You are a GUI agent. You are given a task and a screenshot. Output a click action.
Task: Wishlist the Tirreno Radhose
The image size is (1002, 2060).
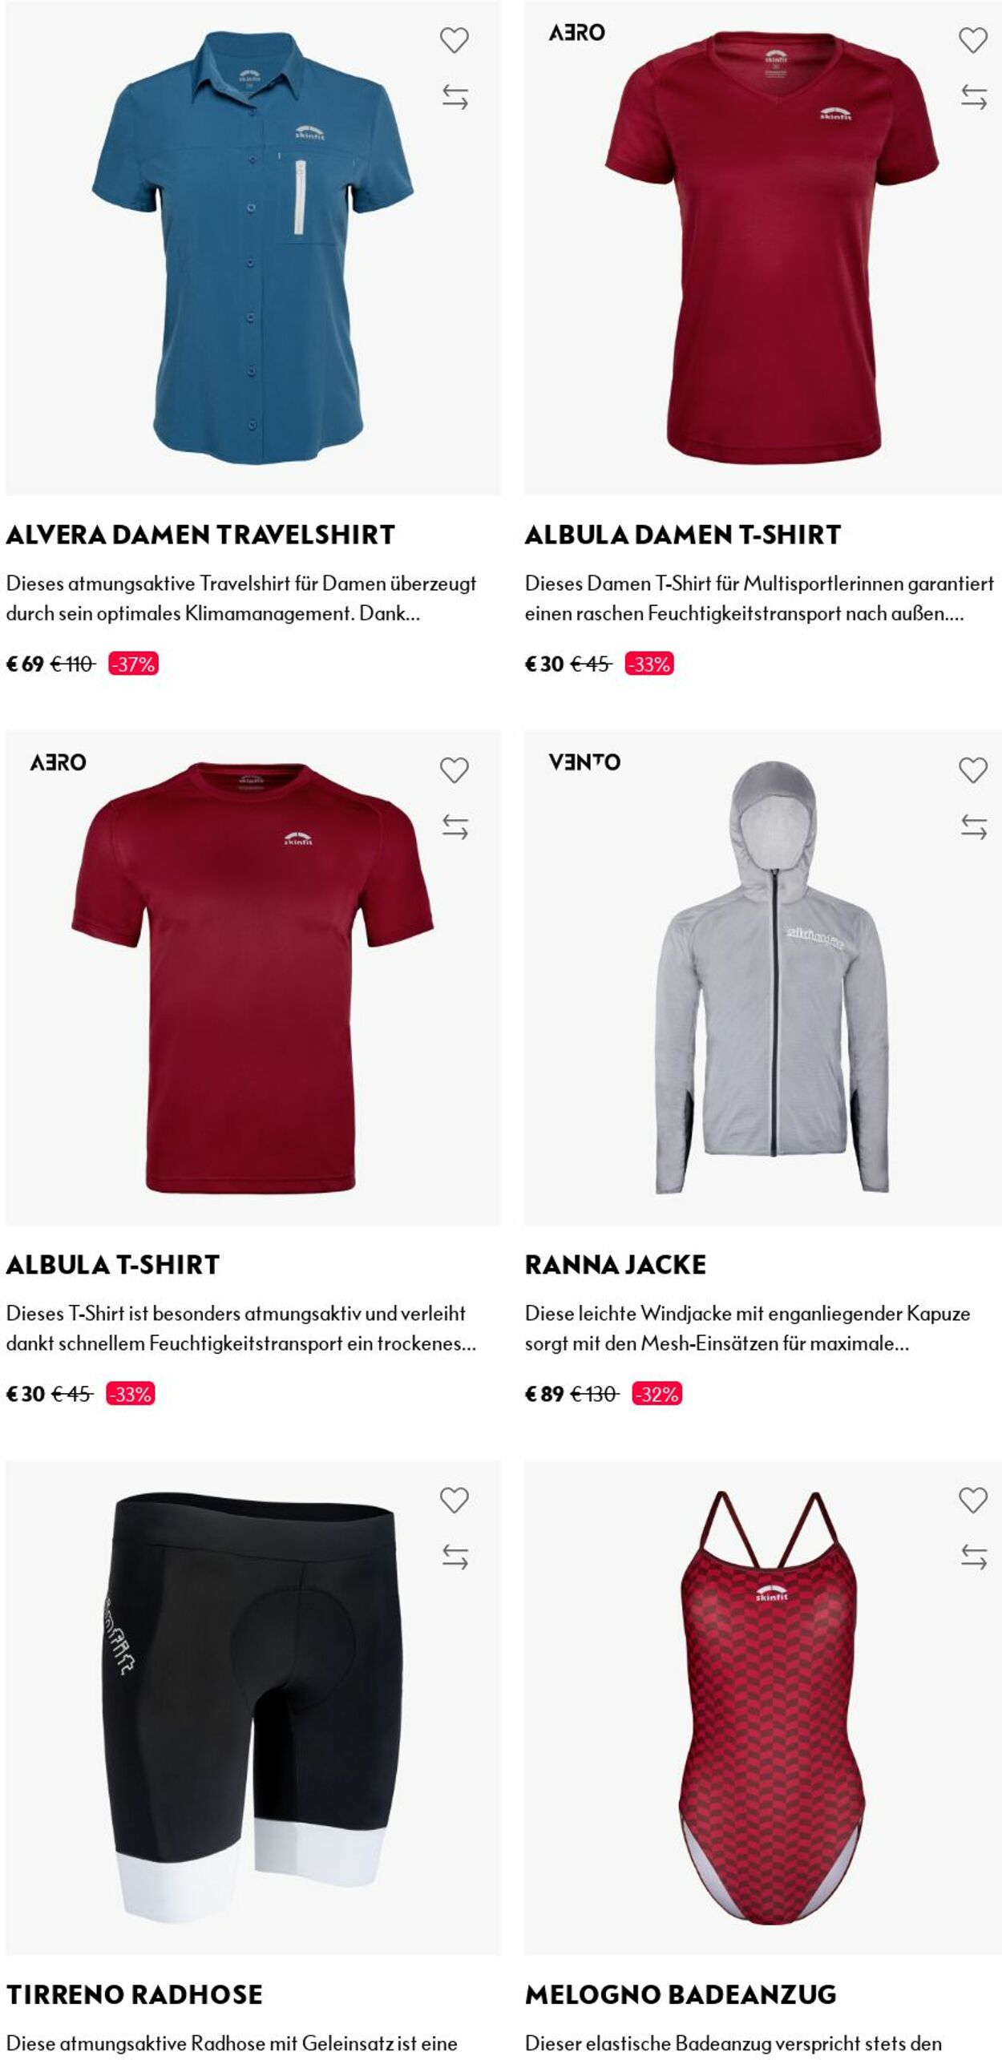coord(454,1501)
